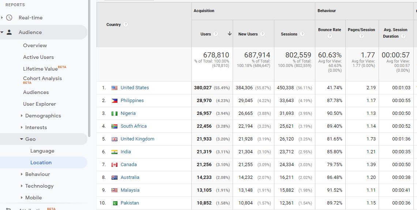This screenshot has width=417, height=210.
Task: Collapse the Geo section
Action: pyautogui.click(x=22, y=139)
